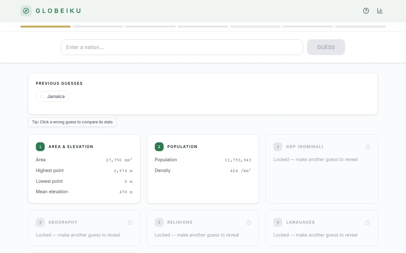The image size is (406, 253).
Task: Click the Highest point label
Action: click(50, 170)
